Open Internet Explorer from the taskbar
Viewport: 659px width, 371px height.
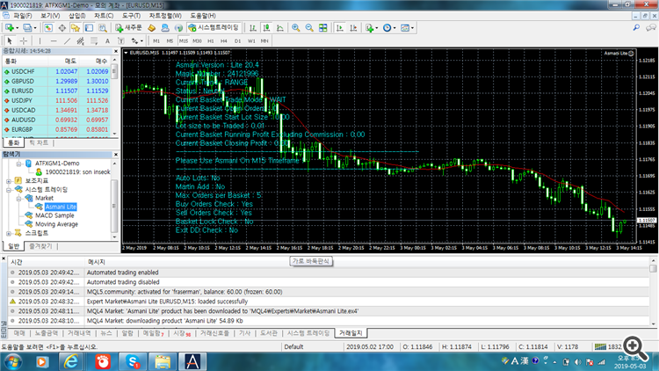70,361
